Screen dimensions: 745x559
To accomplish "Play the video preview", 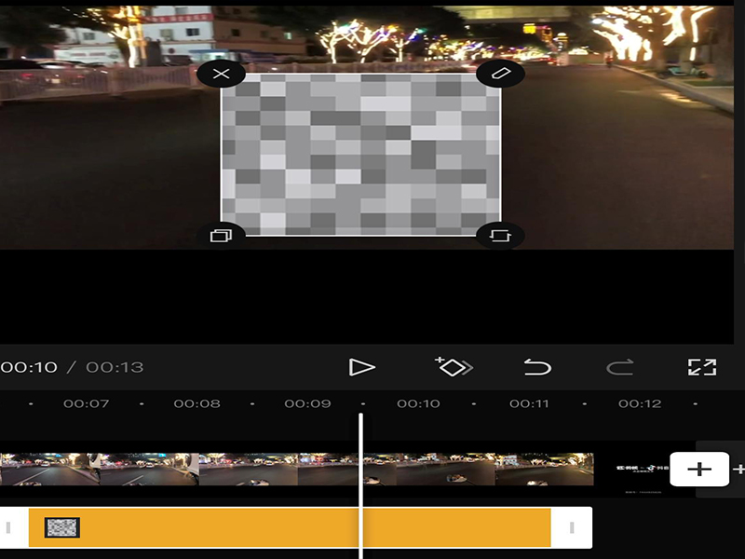I will 361,367.
